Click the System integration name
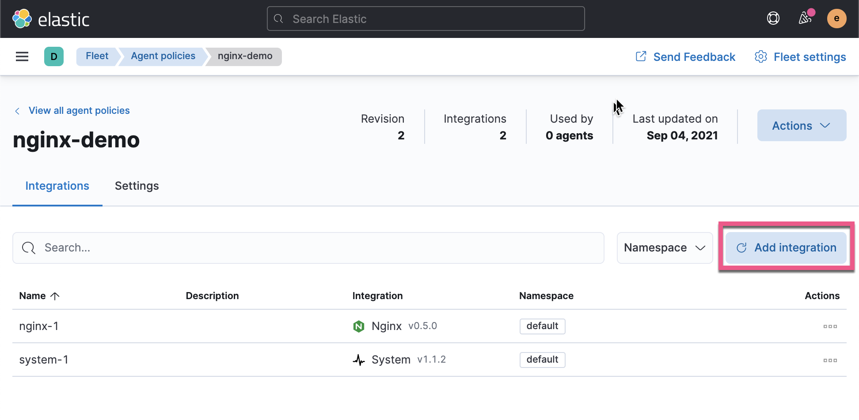Viewport: 859px width, 420px height. [391, 360]
